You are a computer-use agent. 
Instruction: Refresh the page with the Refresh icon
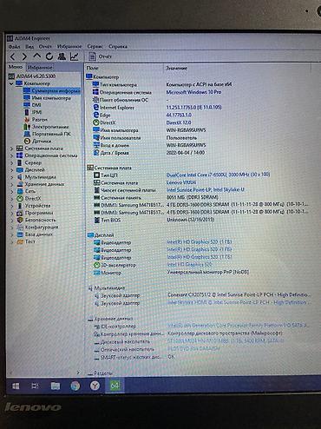tap(49, 56)
